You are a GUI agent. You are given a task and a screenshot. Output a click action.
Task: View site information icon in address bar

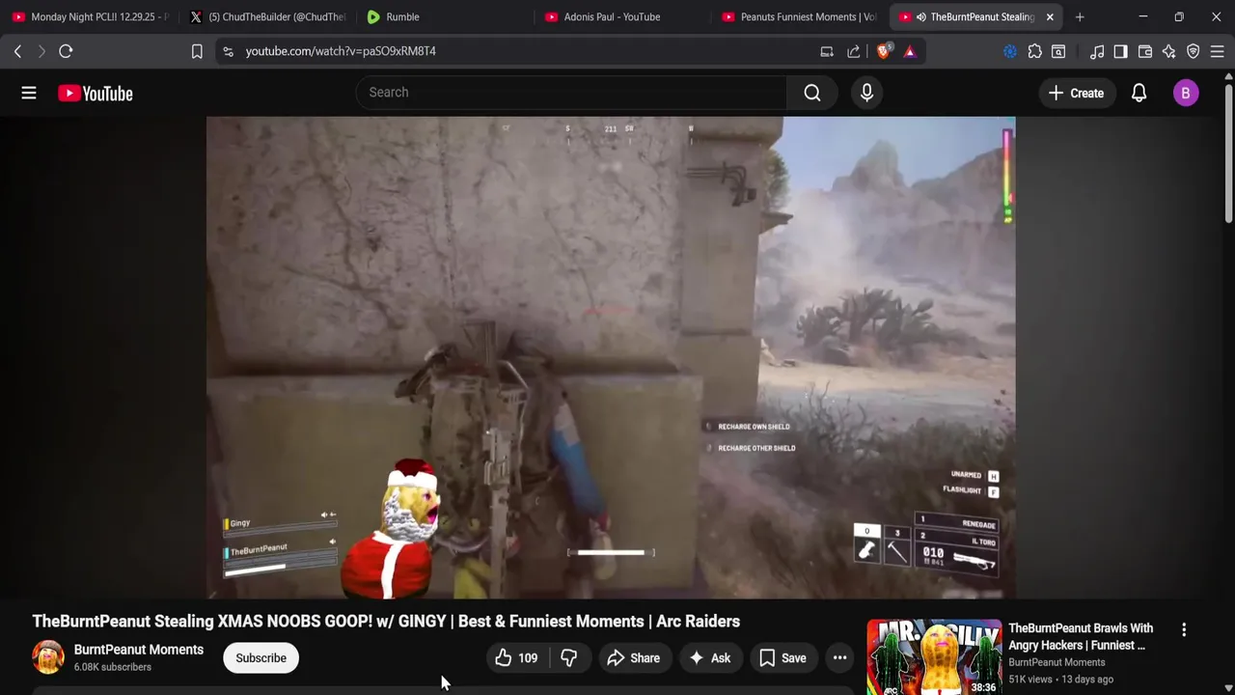[228, 51]
